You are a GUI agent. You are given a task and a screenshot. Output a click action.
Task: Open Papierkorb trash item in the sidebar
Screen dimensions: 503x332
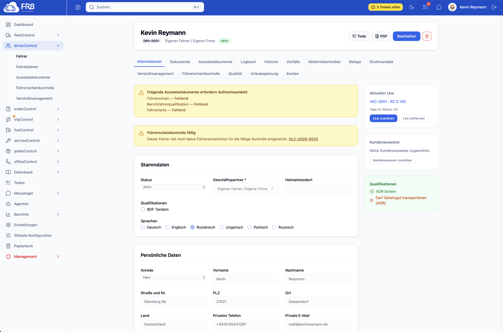(33, 246)
